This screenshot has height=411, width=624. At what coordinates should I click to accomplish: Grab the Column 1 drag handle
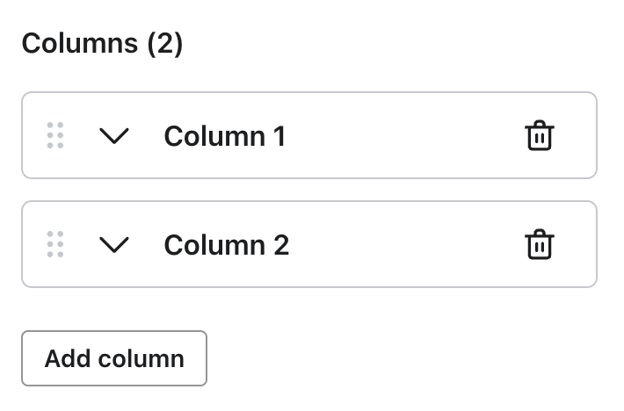[54, 136]
